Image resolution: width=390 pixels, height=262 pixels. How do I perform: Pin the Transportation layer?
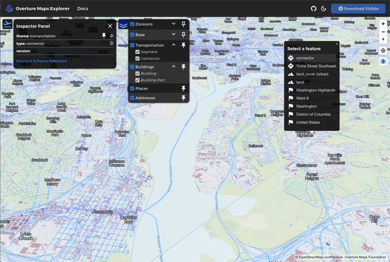pyautogui.click(x=183, y=45)
